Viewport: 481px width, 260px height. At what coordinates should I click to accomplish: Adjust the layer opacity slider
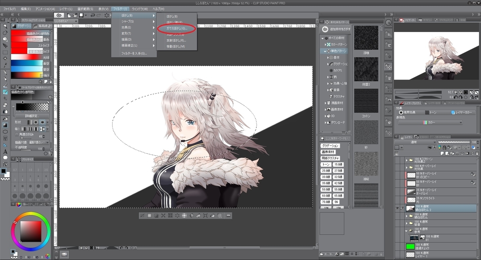click(x=454, y=142)
